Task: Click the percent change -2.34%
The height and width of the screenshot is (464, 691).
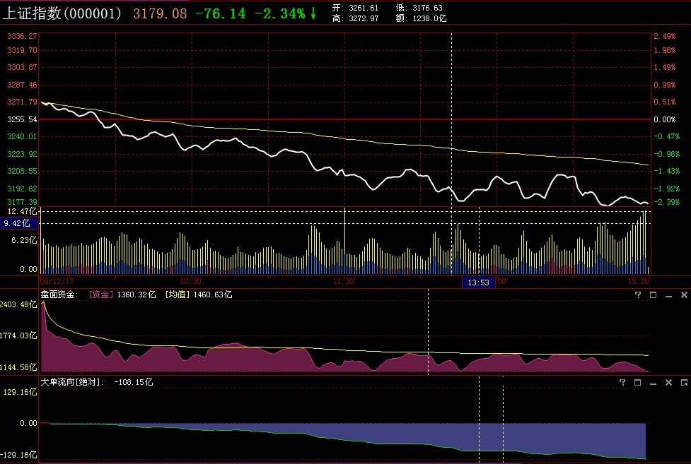Action: point(280,13)
